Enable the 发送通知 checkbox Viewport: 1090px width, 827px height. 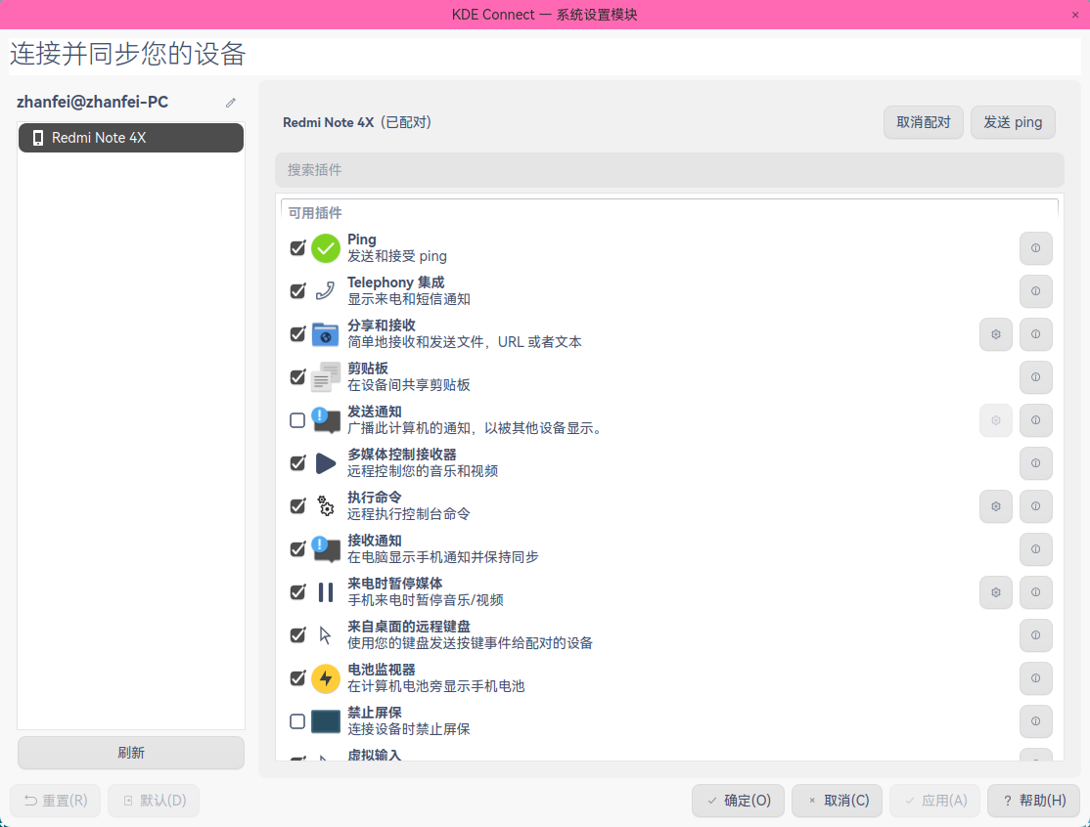pyautogui.click(x=297, y=419)
